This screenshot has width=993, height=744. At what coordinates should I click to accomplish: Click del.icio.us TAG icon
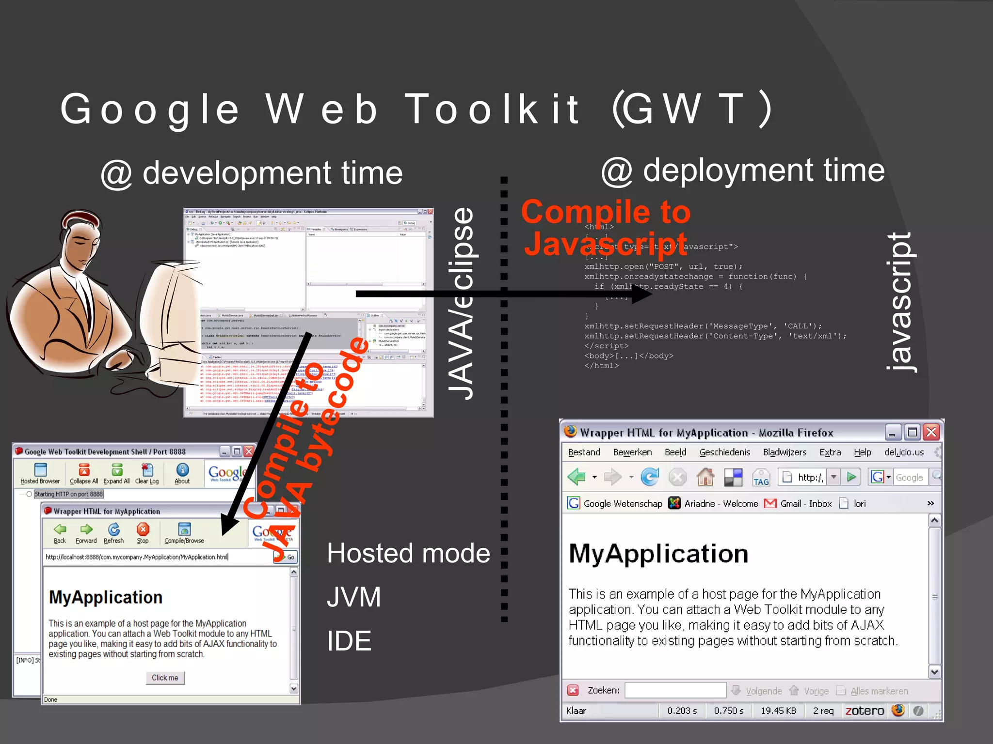[761, 478]
